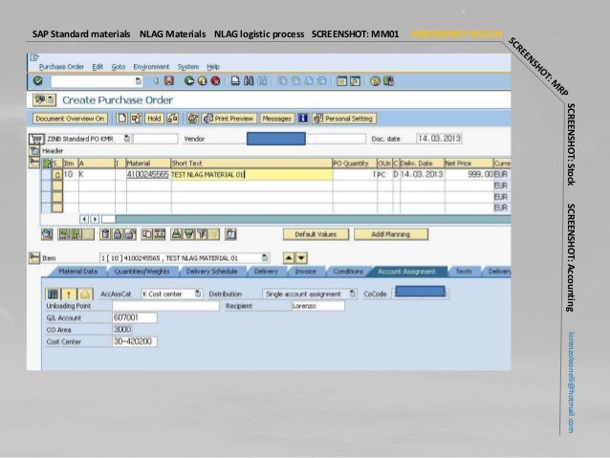Click the Default Values button
Image resolution: width=610 pixels, height=458 pixels.
316,234
